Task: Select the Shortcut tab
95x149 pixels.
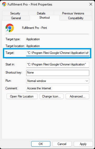Action: (45, 18)
